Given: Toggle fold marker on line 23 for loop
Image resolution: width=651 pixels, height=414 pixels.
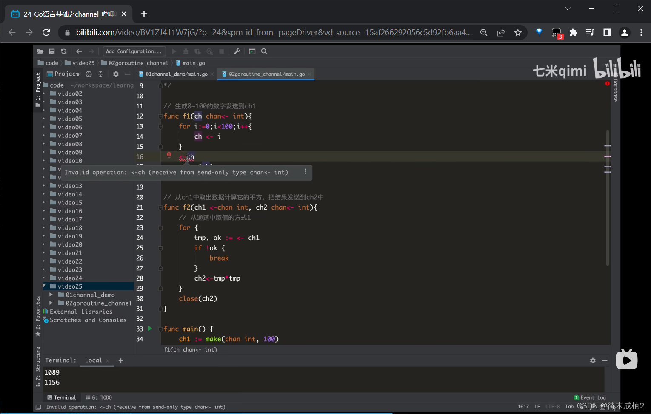Looking at the screenshot, I should [x=160, y=228].
